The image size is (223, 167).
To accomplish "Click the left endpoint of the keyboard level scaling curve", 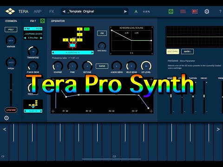I will [x=111, y=30].
